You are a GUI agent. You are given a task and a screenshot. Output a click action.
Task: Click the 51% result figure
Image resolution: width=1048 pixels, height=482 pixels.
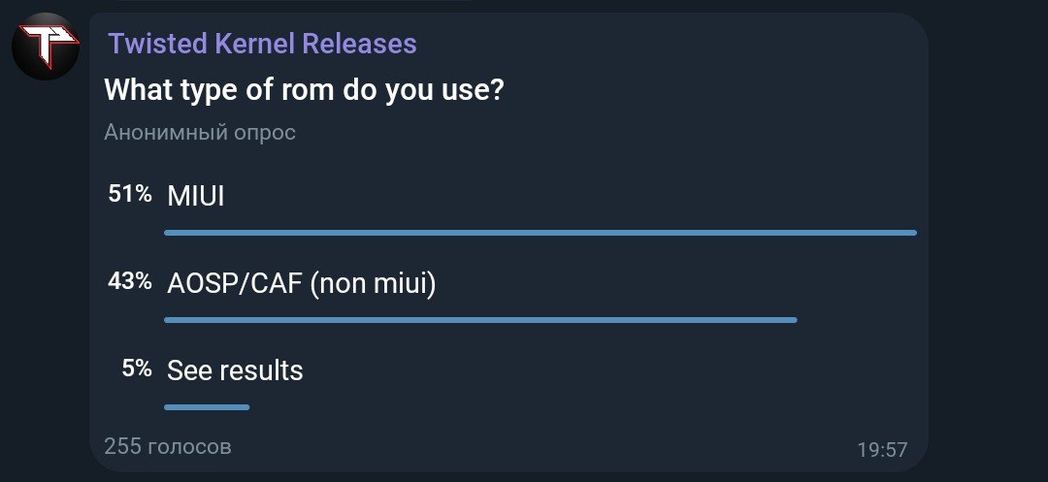point(130,195)
